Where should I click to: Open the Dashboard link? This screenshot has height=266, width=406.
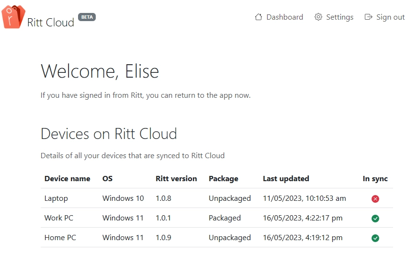[279, 17]
